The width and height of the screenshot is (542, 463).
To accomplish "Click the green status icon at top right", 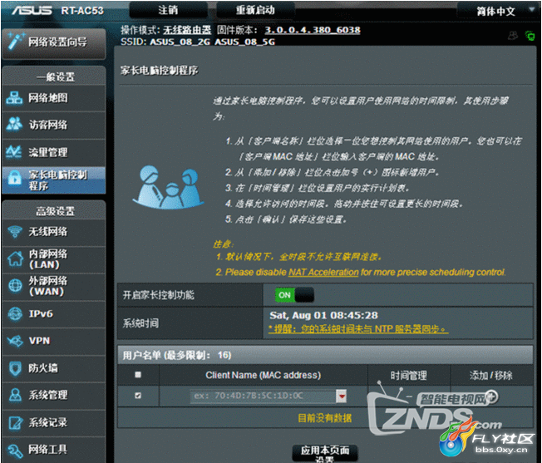I will (530, 35).
